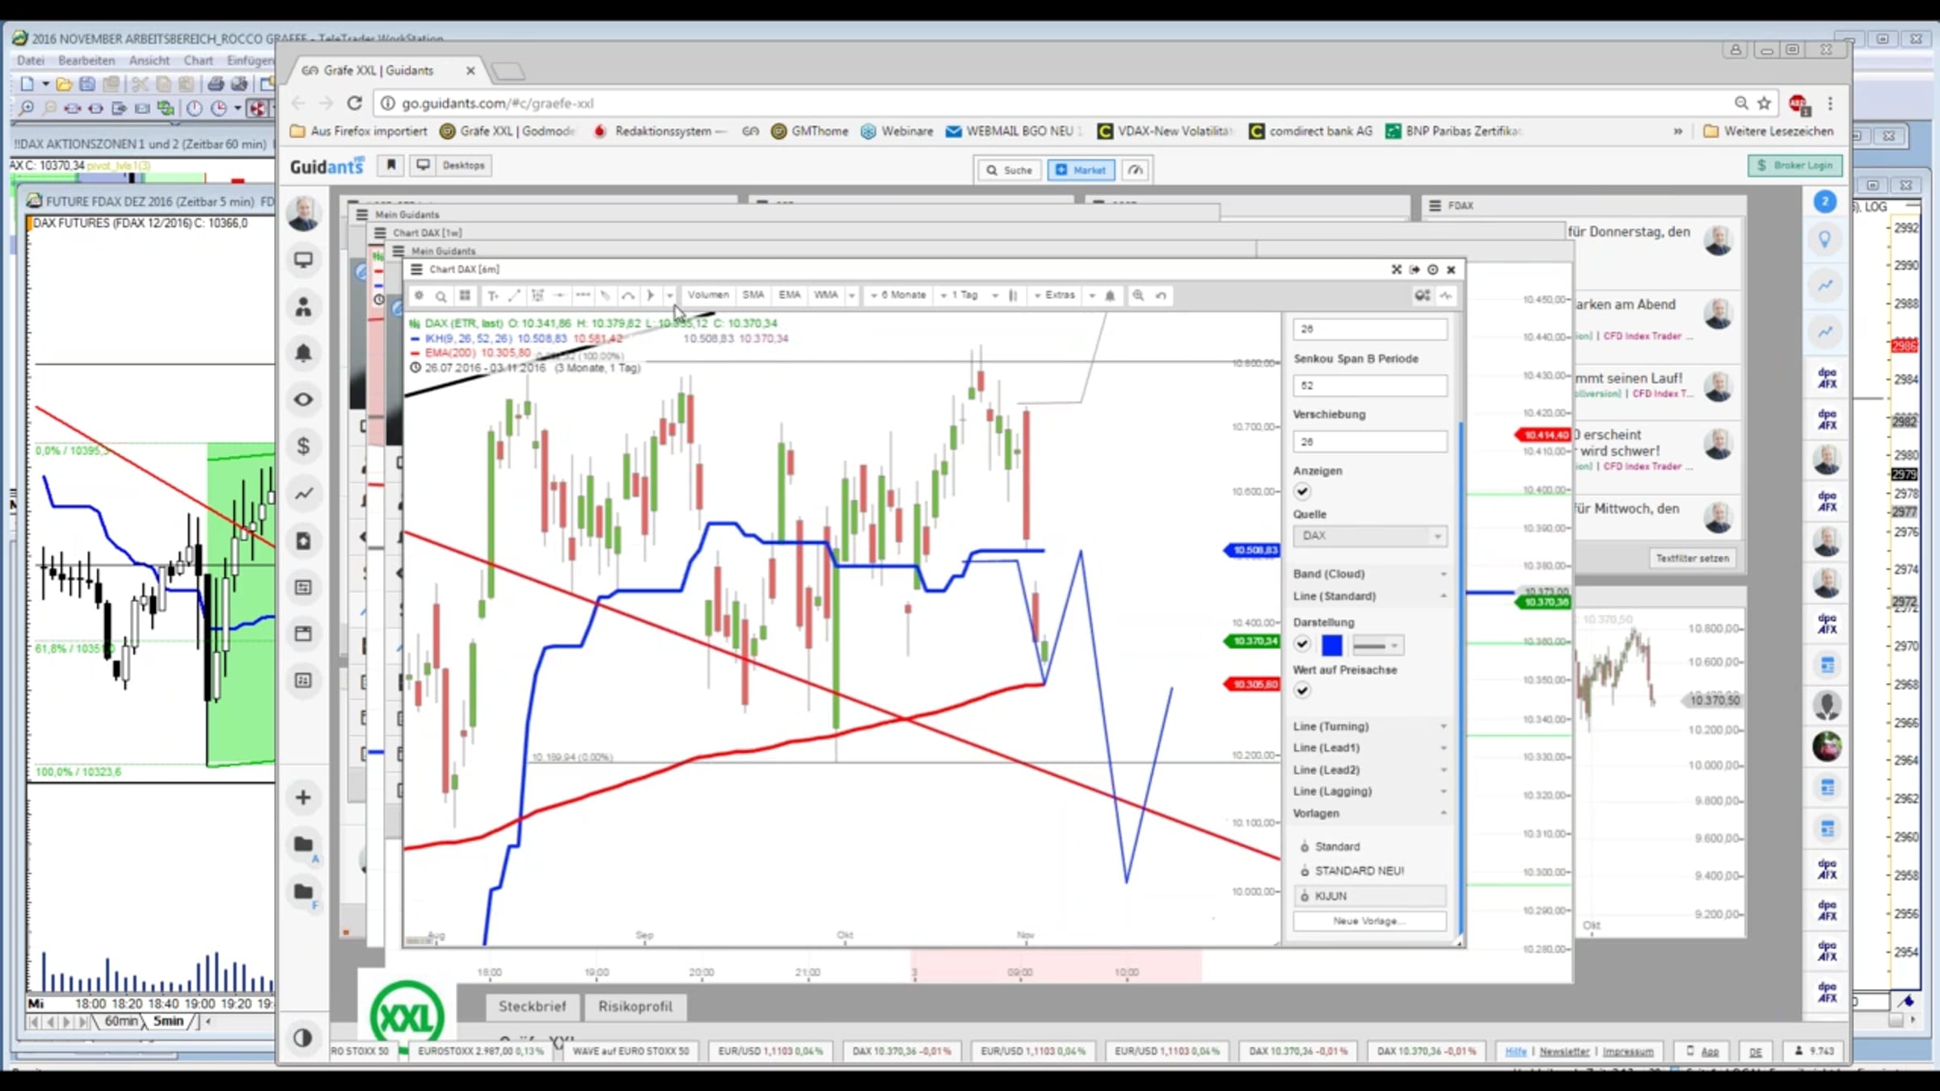Screen dimensions: 1940x1091
Task: Click the Guidants sidebar bell icon
Action: coord(303,353)
